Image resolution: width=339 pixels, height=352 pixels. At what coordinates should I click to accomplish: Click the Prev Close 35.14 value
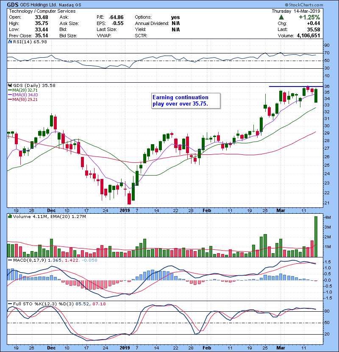pyautogui.click(x=42, y=36)
